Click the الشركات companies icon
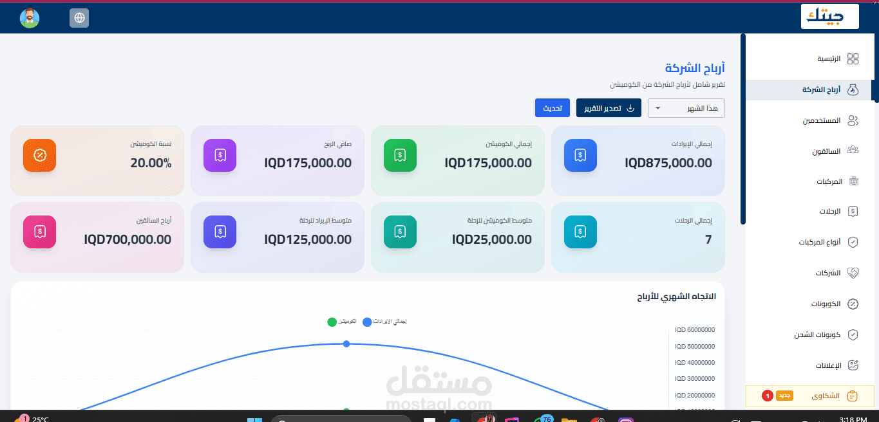The width and height of the screenshot is (879, 422). tap(853, 272)
